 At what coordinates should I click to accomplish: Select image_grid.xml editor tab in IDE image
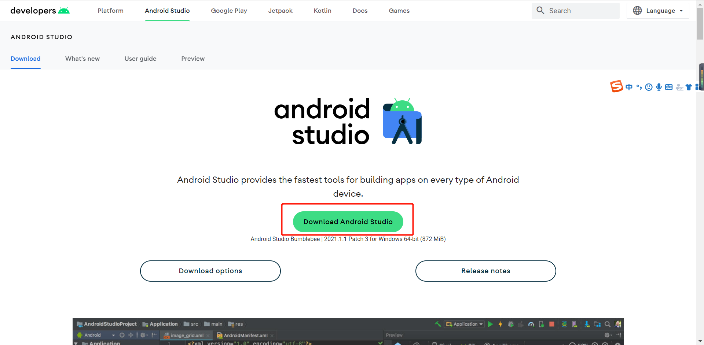coord(186,335)
